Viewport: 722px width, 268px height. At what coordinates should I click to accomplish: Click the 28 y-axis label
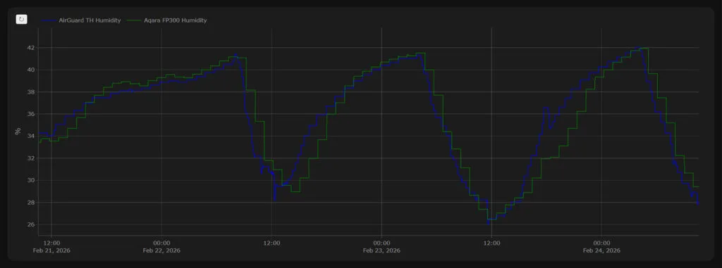(32, 203)
